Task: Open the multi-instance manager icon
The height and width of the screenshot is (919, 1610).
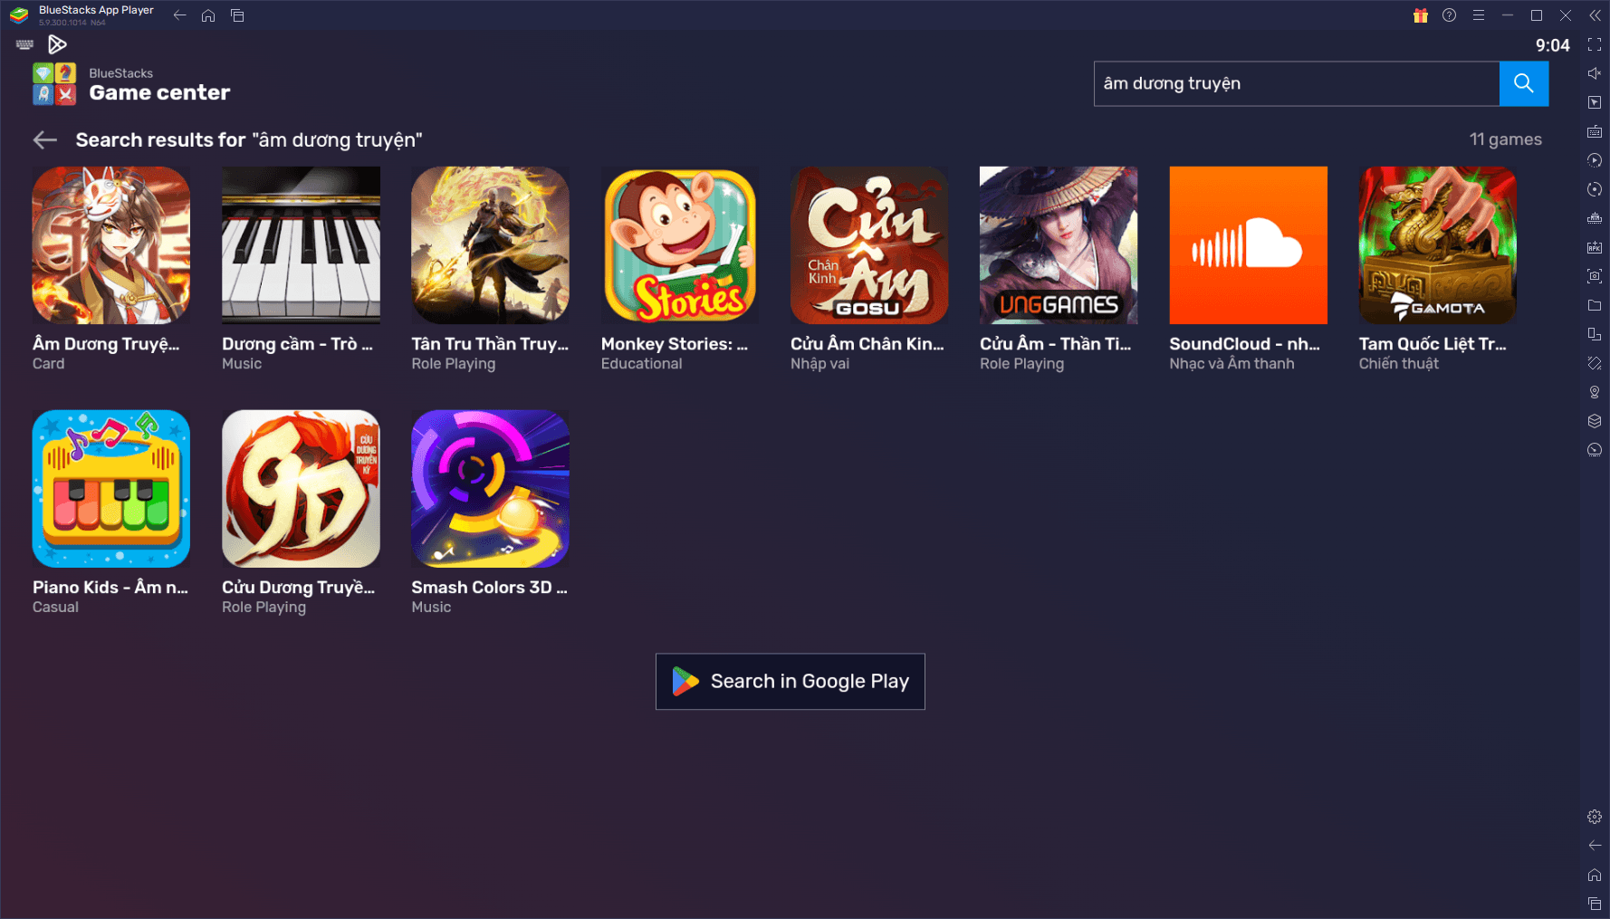Action: pyautogui.click(x=1595, y=334)
